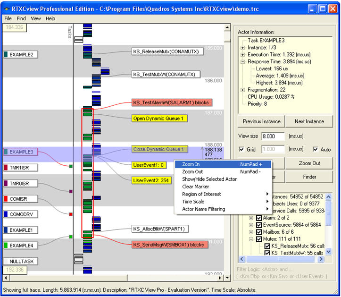Open Time Scale submenu
Image resolution: width=341 pixels, height=297 pixels.
pyautogui.click(x=223, y=202)
